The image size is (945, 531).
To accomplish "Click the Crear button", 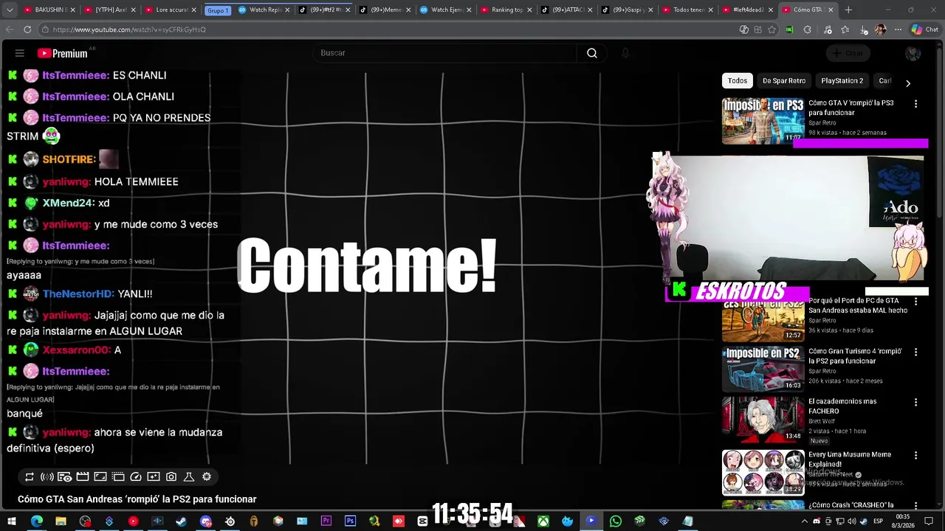I will (848, 53).
